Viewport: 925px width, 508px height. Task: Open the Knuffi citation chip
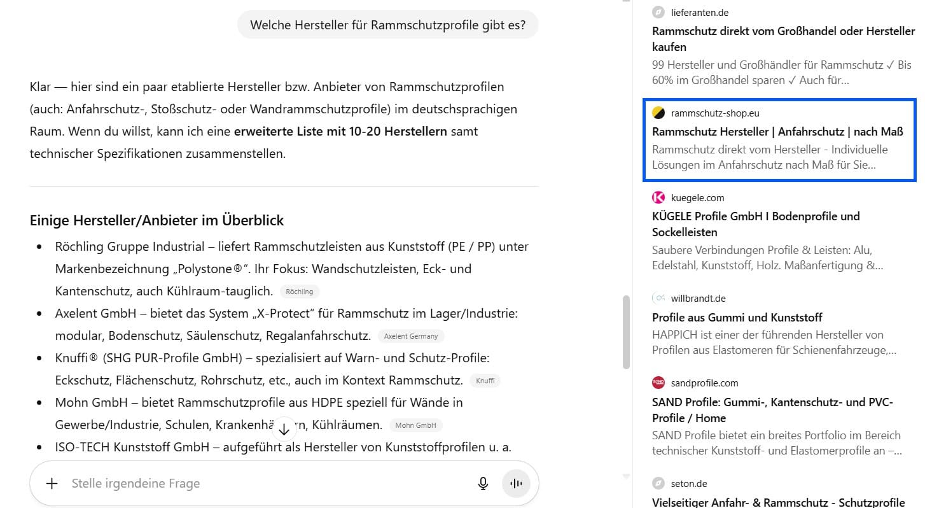[x=485, y=381]
